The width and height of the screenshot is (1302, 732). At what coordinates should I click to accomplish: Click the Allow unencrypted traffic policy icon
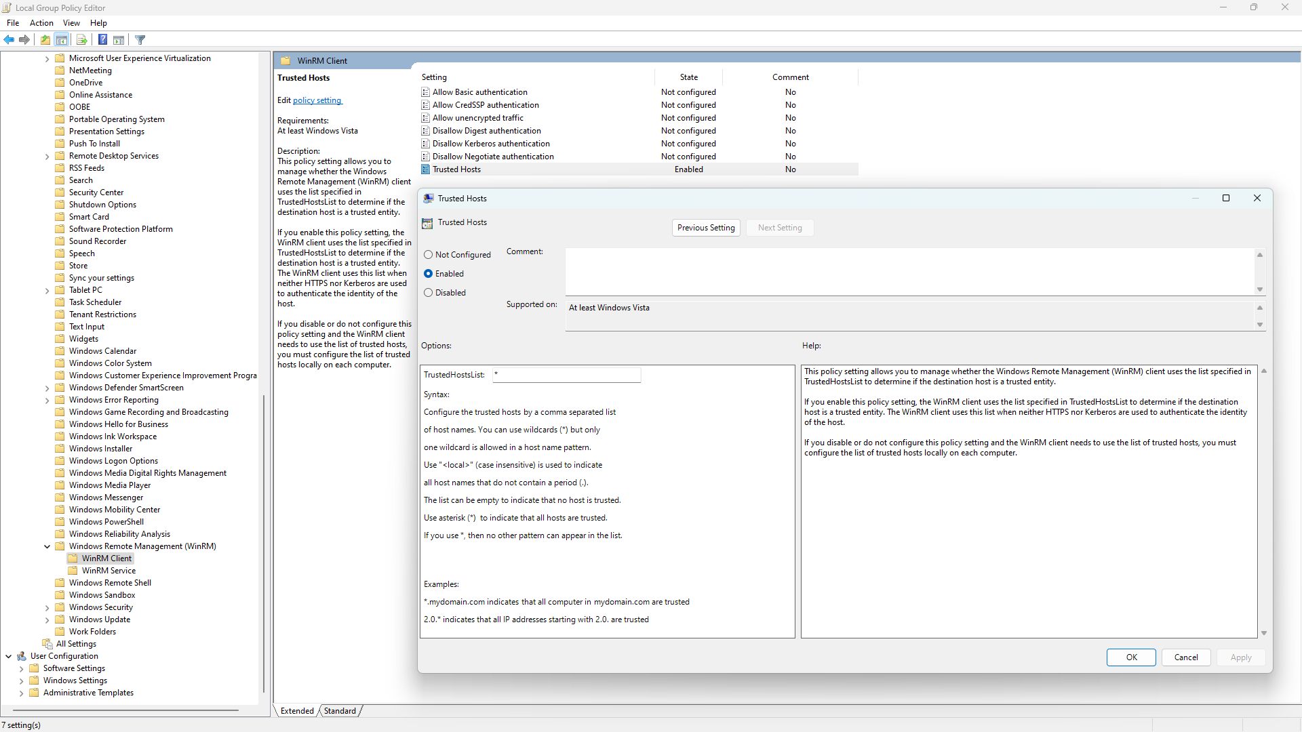coord(426,118)
